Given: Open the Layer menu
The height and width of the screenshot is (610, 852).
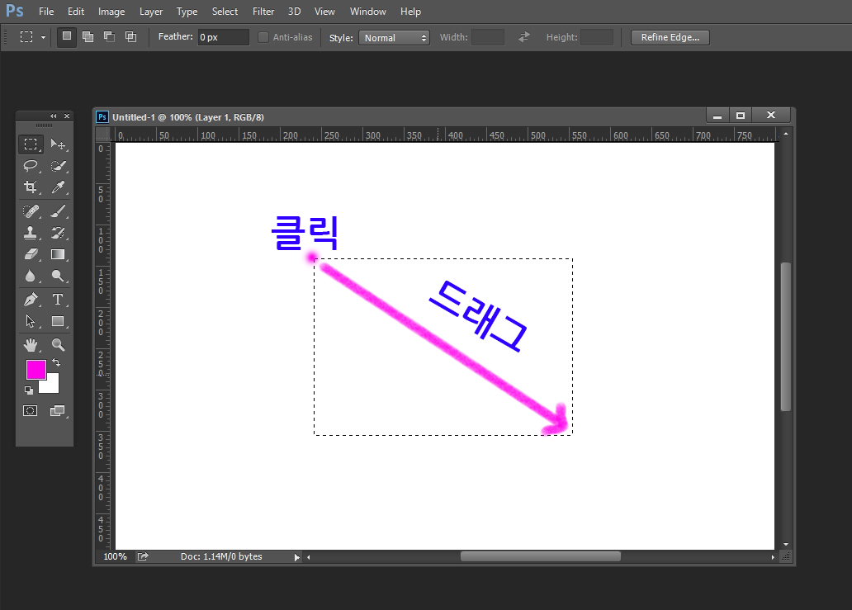Looking at the screenshot, I should tap(151, 12).
